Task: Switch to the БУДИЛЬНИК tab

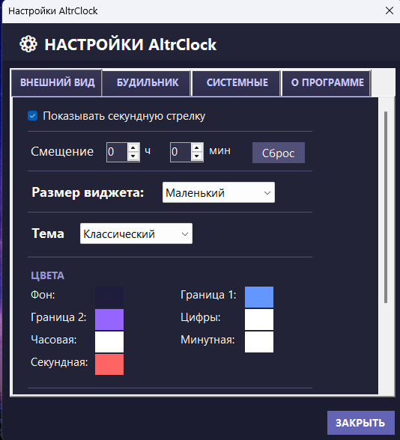Action: pos(147,83)
